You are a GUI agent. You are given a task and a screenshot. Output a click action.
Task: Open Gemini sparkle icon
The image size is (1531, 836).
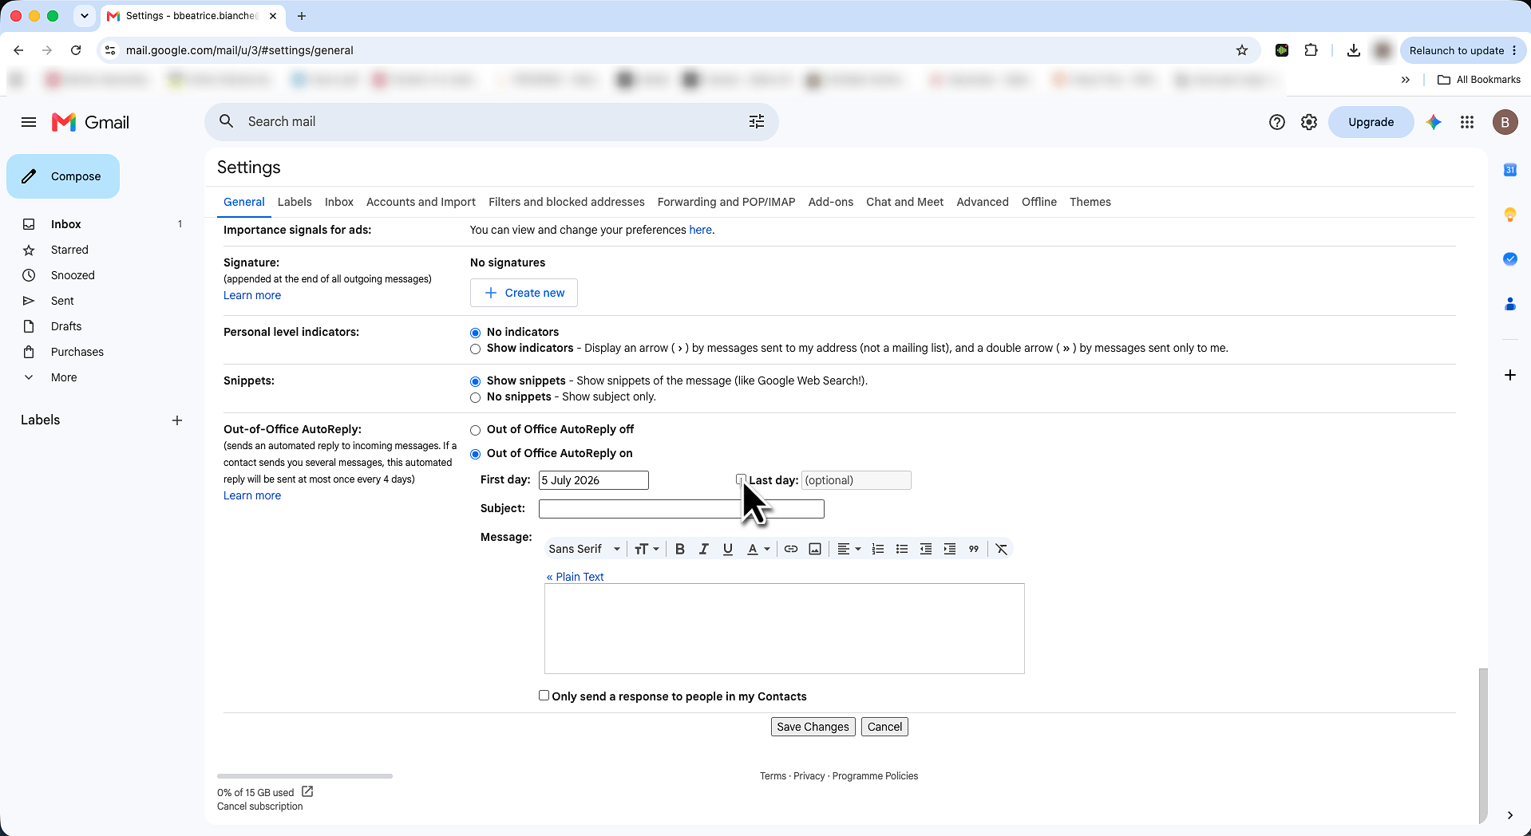click(x=1434, y=122)
